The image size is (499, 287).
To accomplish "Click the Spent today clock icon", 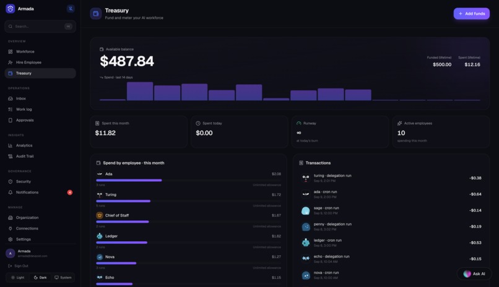I will tap(198, 123).
